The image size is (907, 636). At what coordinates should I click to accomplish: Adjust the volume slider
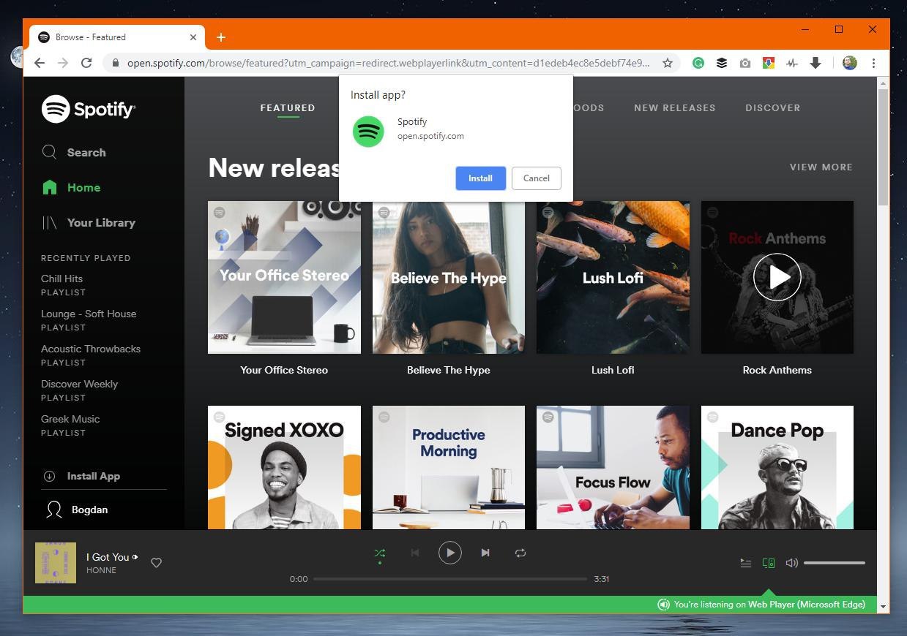pyautogui.click(x=835, y=563)
